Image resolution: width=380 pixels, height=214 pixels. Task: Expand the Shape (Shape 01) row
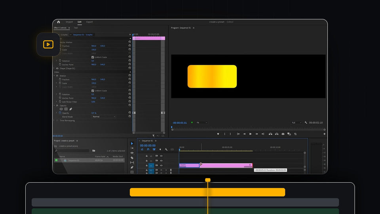[54, 69]
